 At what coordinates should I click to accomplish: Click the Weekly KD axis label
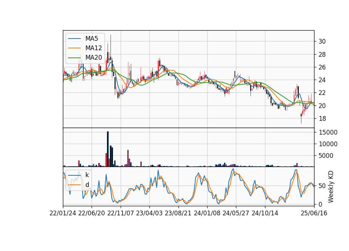click(x=331, y=187)
